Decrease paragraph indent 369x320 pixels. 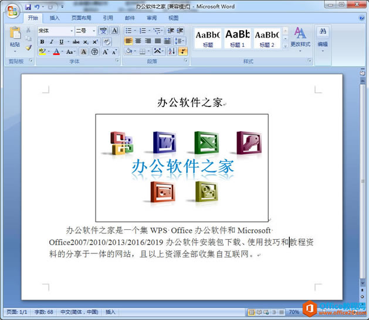coord(171,31)
